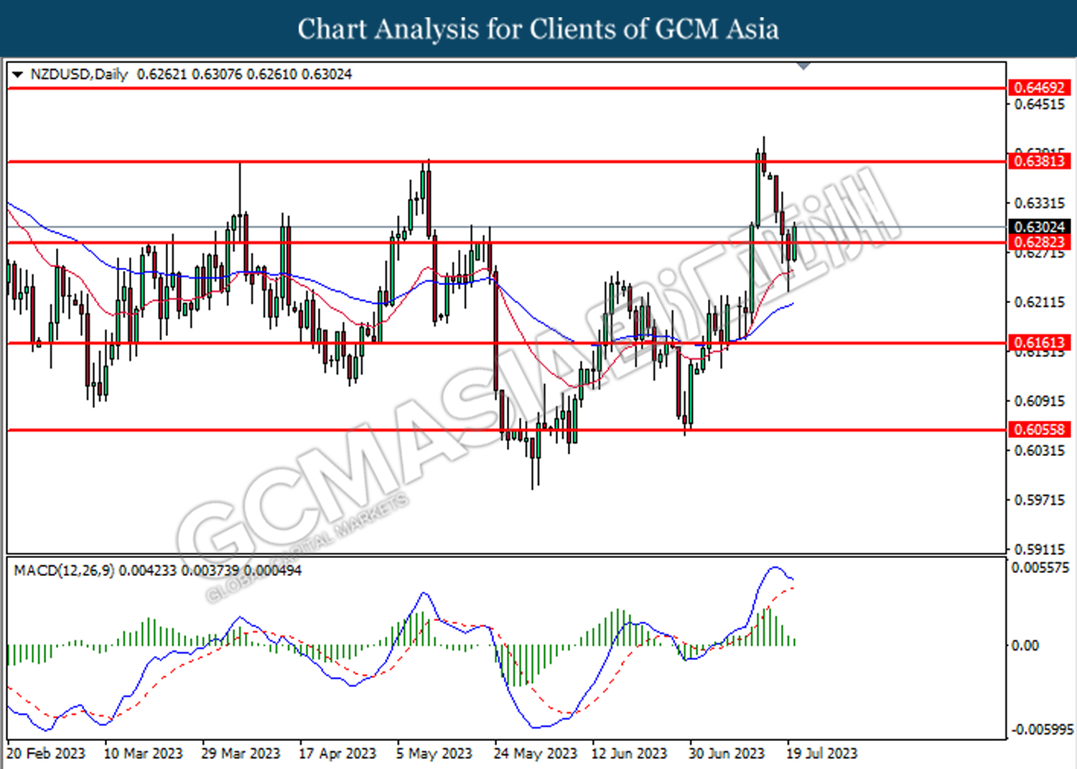Click the 30 Jun 2023 date label

727,753
